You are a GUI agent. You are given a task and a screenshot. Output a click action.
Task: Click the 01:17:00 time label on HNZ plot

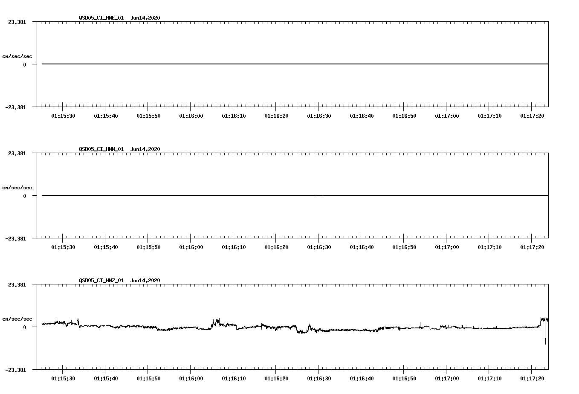(x=447, y=379)
